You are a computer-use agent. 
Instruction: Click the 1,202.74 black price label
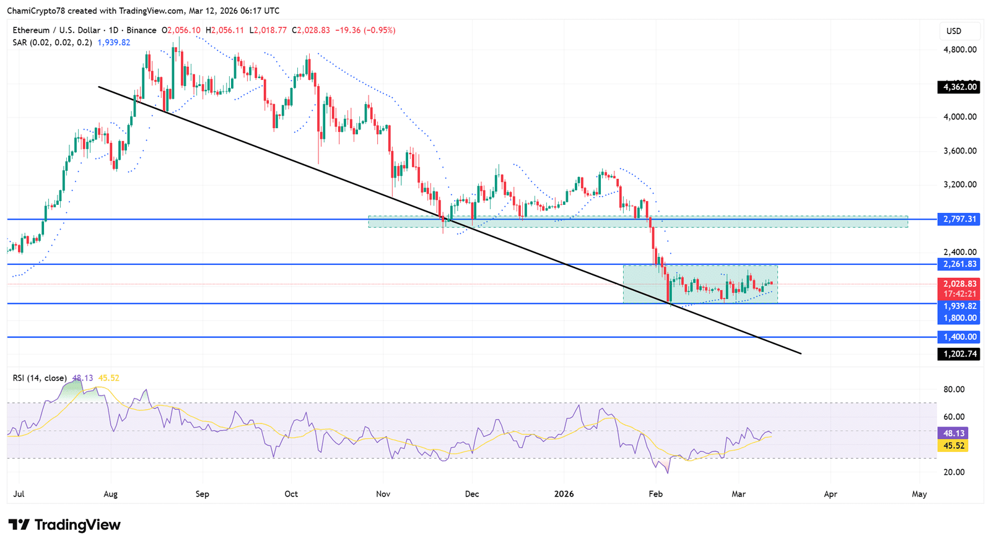click(959, 354)
